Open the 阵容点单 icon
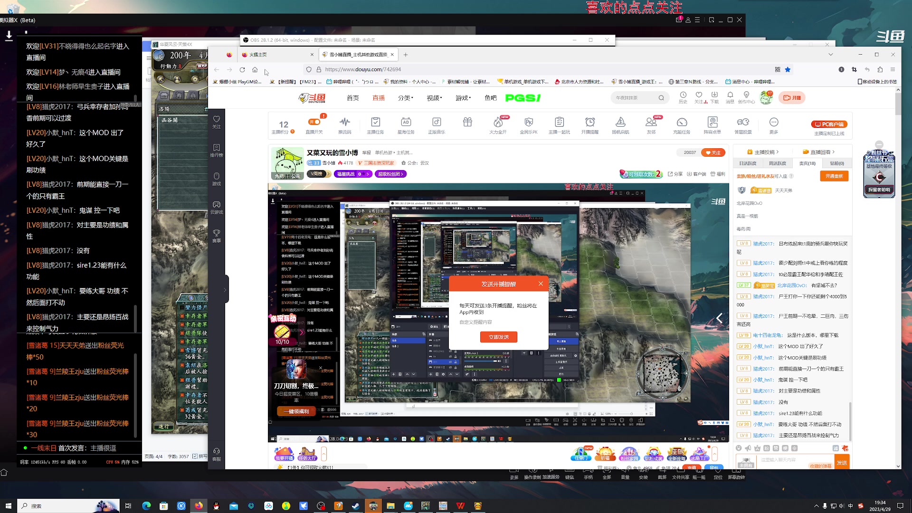 point(712,122)
